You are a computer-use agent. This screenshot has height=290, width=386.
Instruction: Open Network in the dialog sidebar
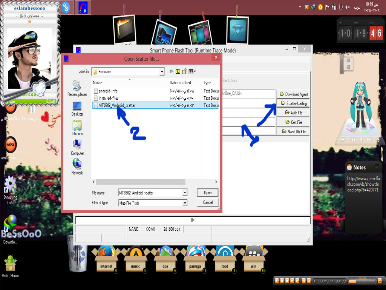click(x=77, y=167)
